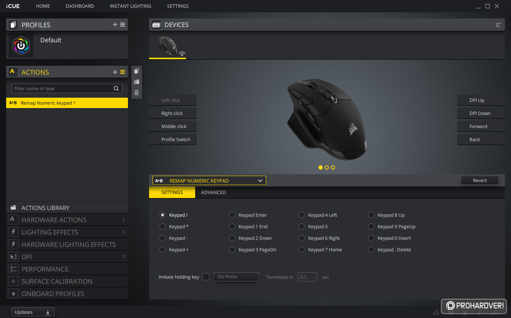Screen dimensions: 511x318
Task: Open the Actions hamburger menu
Action: point(123,72)
